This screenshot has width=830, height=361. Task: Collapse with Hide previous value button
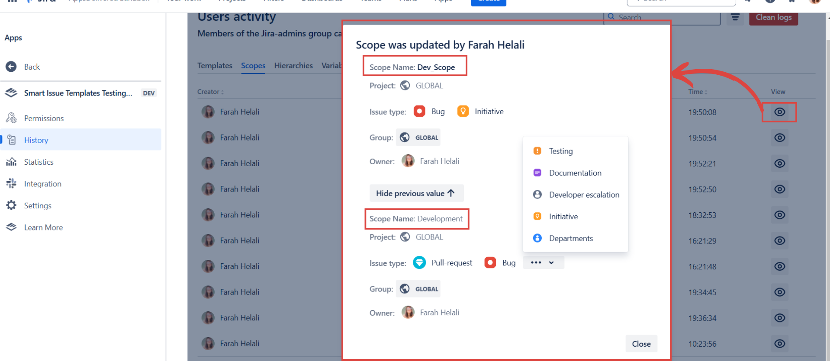click(x=416, y=193)
